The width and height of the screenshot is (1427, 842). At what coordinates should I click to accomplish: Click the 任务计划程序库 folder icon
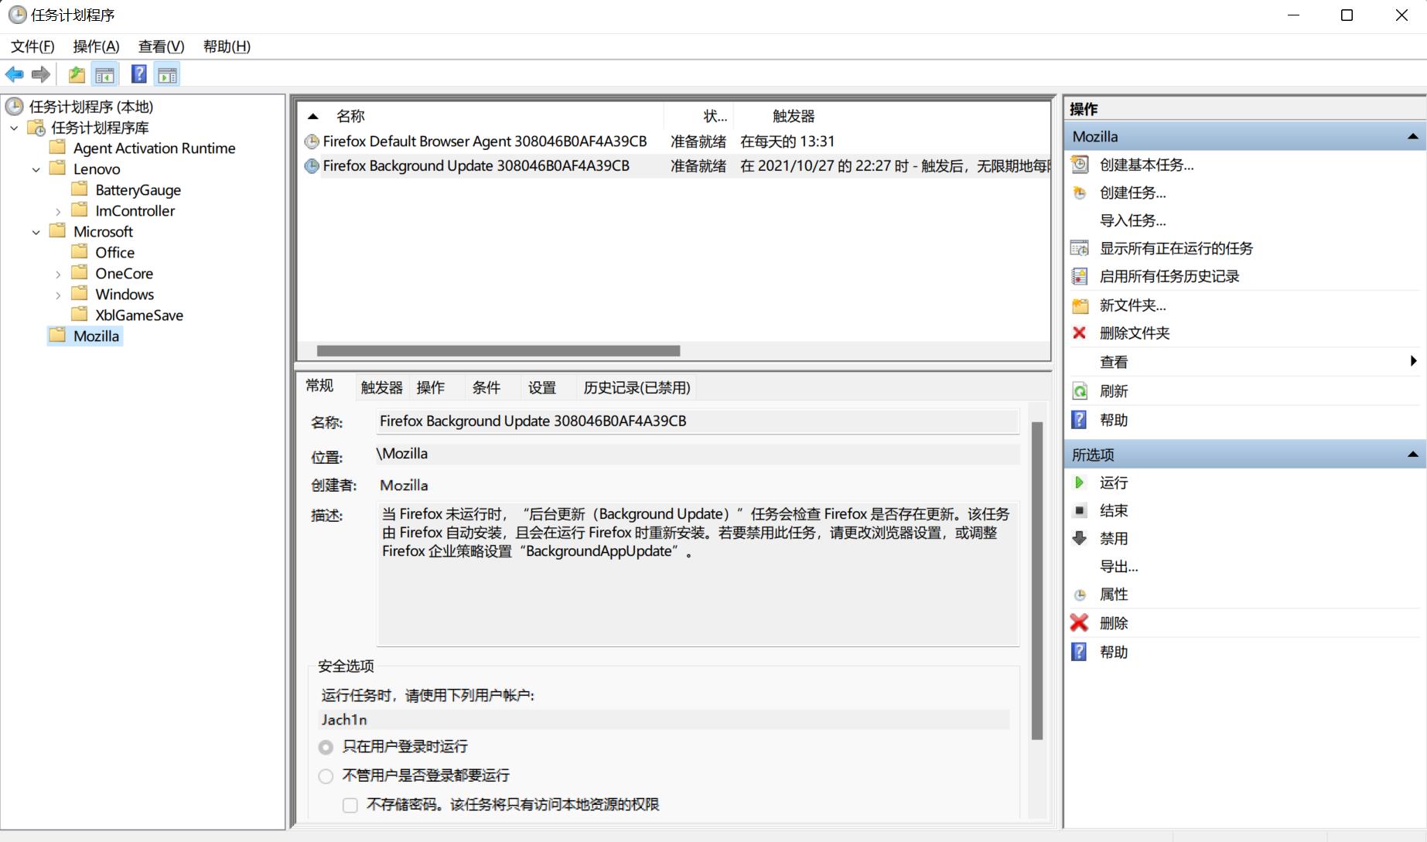36,128
